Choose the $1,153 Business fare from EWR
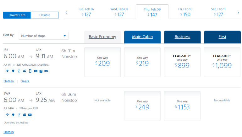Screen dimensions: 242x137 (182, 106)
